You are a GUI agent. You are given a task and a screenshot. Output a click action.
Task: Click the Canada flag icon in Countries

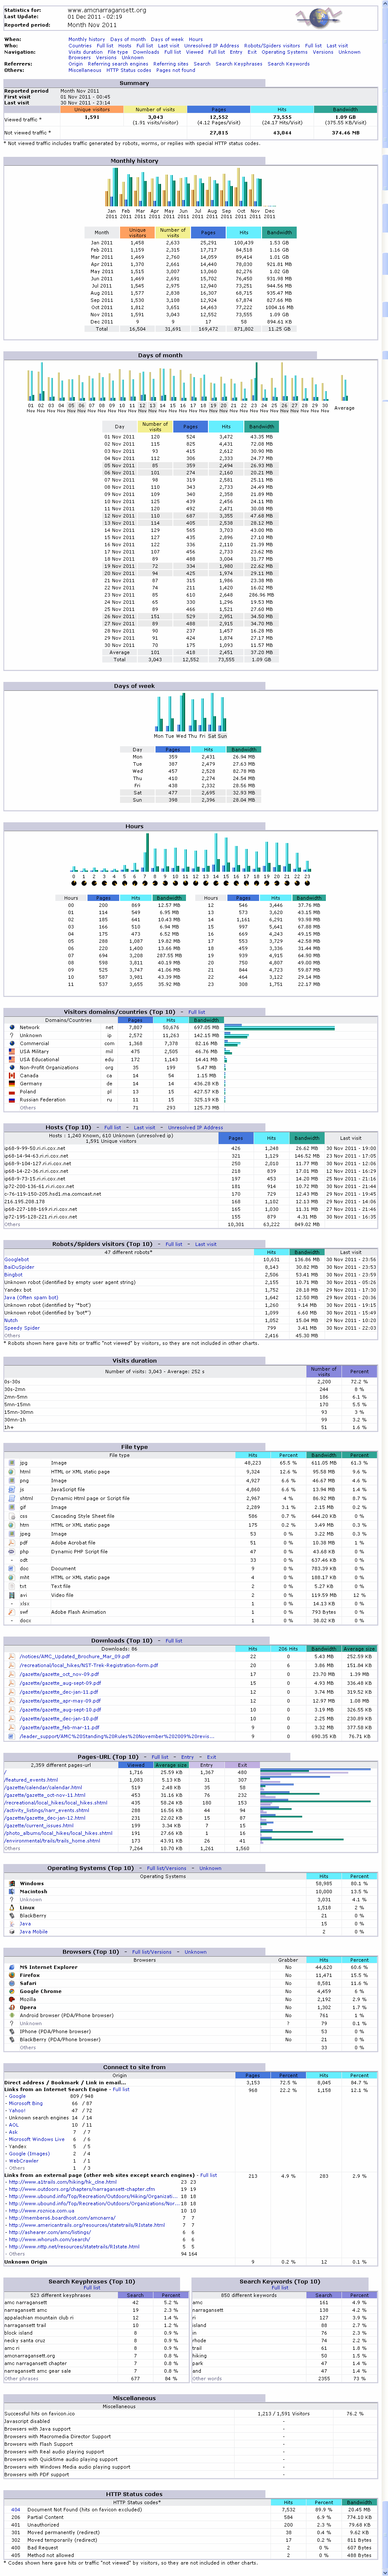[x=12, y=1075]
